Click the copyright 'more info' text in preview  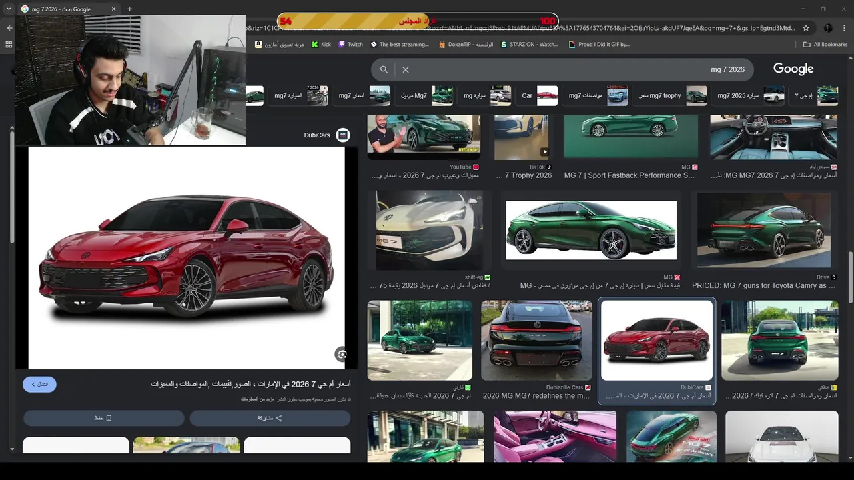[256, 400]
